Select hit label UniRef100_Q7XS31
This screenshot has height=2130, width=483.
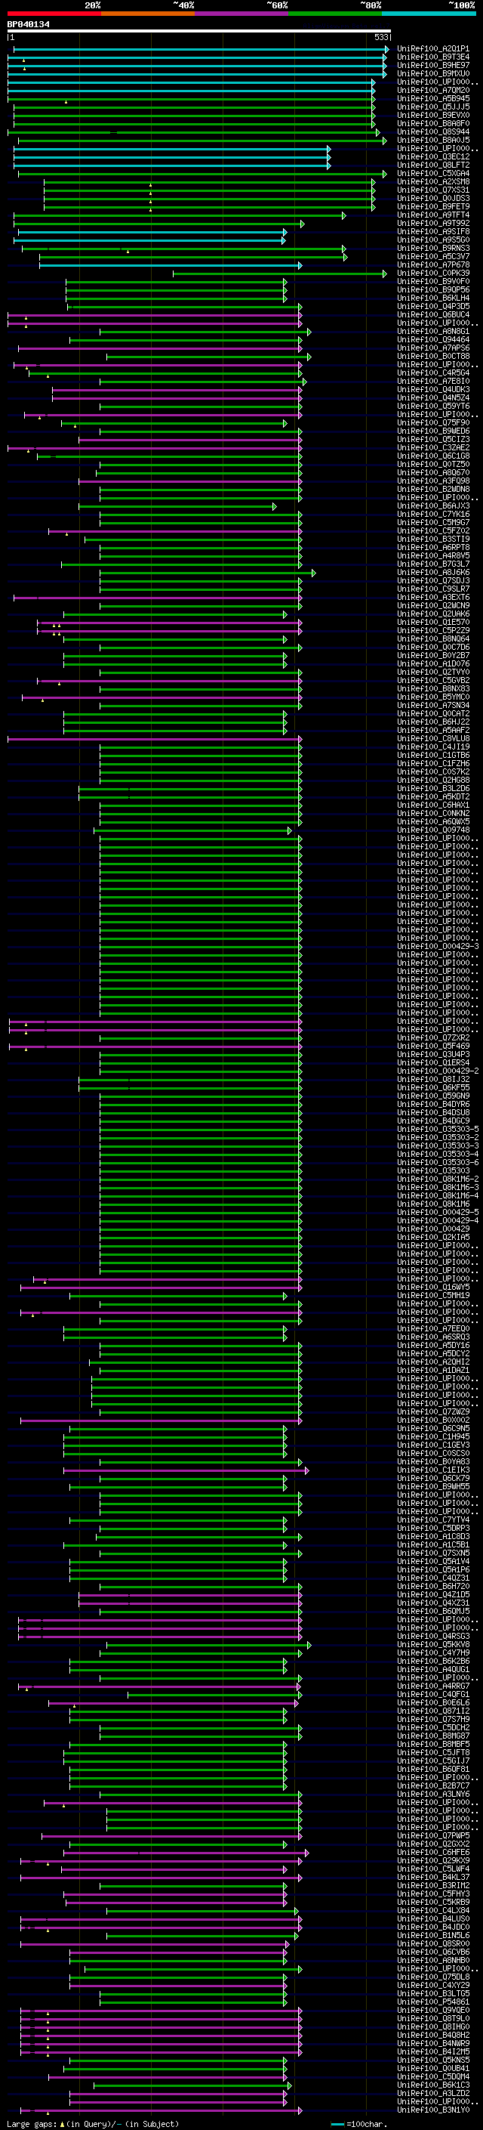[x=433, y=190]
